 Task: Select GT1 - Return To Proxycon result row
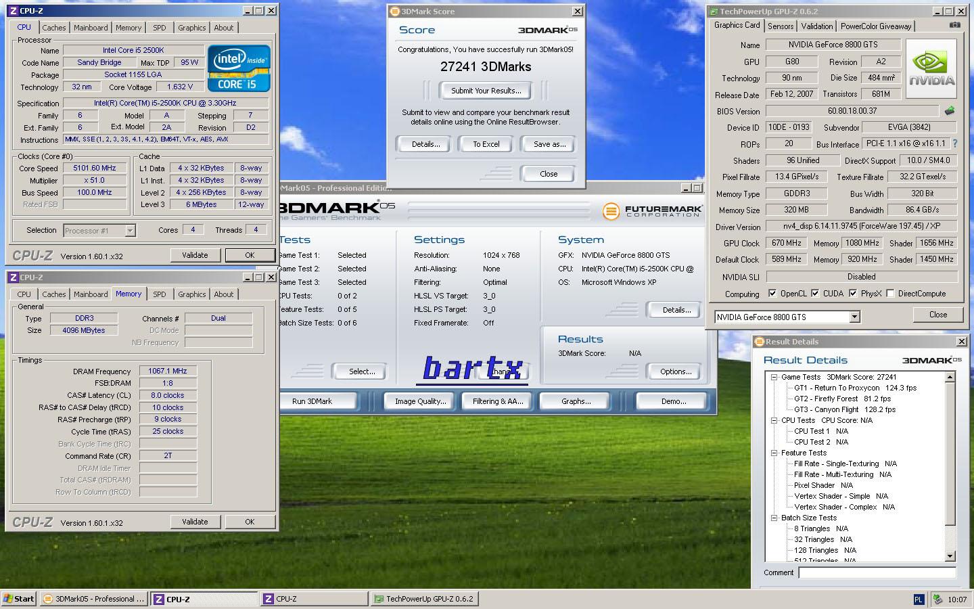pos(855,388)
